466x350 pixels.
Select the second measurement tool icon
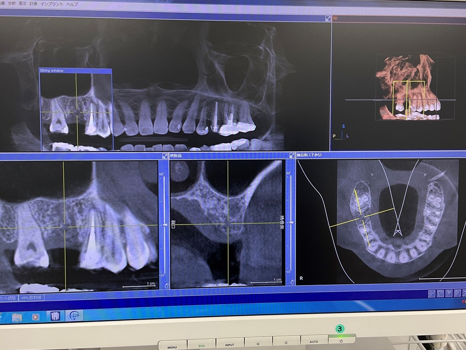pos(440,293)
